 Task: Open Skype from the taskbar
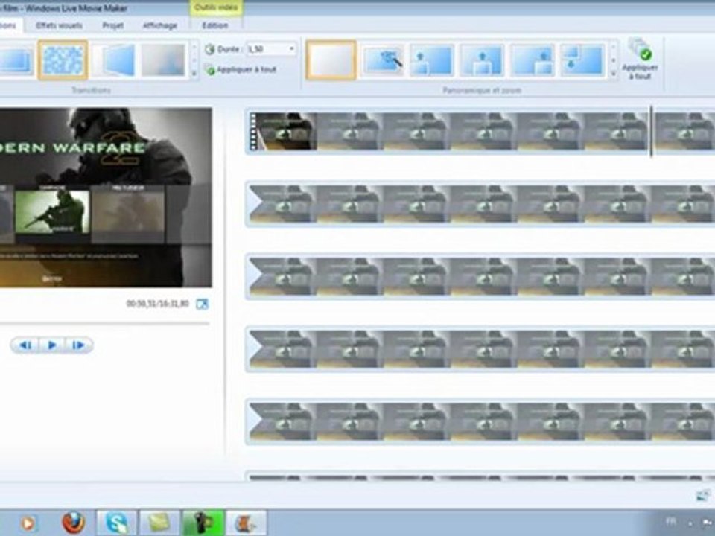click(x=116, y=523)
